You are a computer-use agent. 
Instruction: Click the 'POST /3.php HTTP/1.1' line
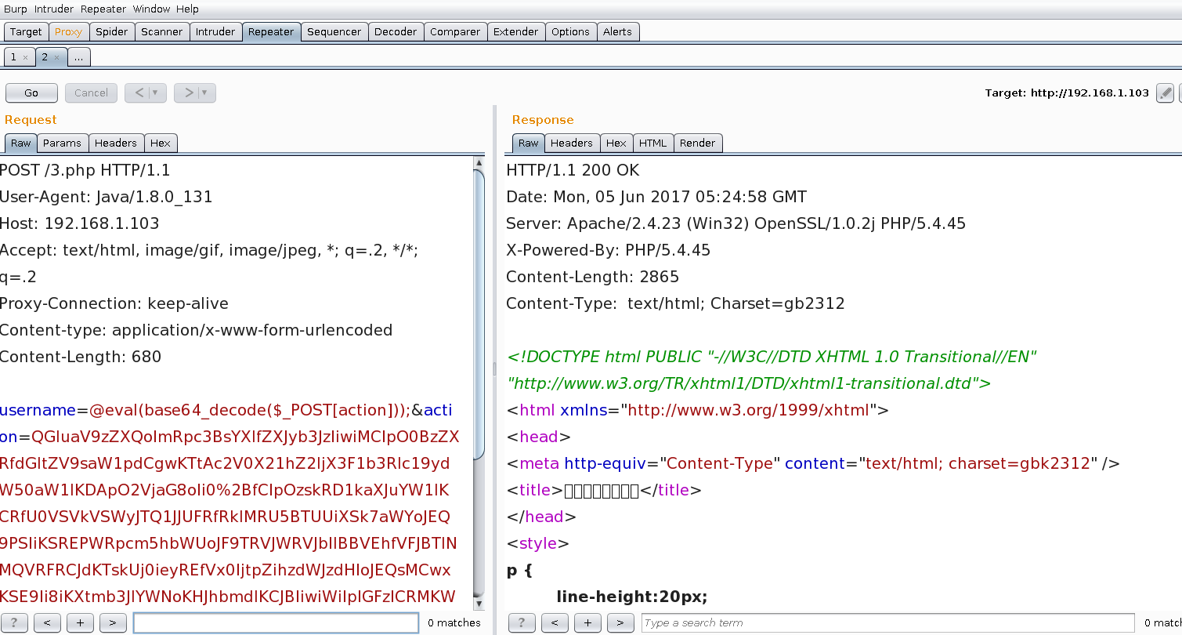click(85, 170)
